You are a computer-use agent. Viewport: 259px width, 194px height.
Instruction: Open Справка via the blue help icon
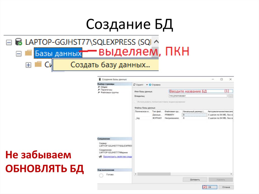click(x=150, y=84)
